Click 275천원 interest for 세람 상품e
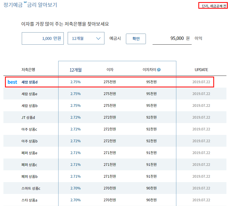The width and height of the screenshot is (228, 206). 110,94
